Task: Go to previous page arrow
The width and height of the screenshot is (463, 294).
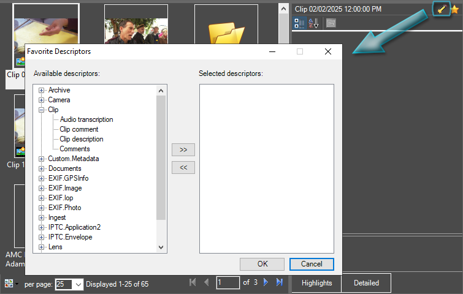Action: [x=207, y=282]
